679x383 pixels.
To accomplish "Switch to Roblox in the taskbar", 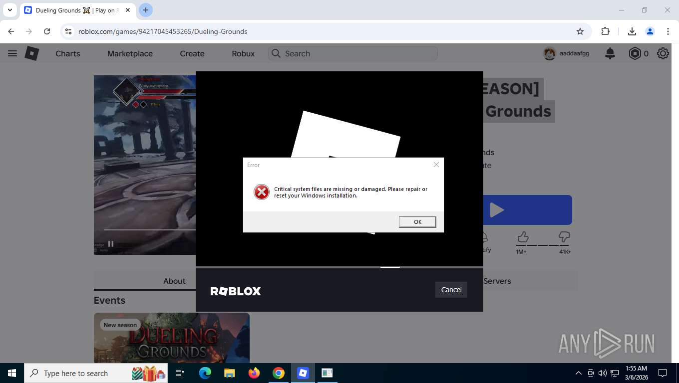I will [x=303, y=373].
